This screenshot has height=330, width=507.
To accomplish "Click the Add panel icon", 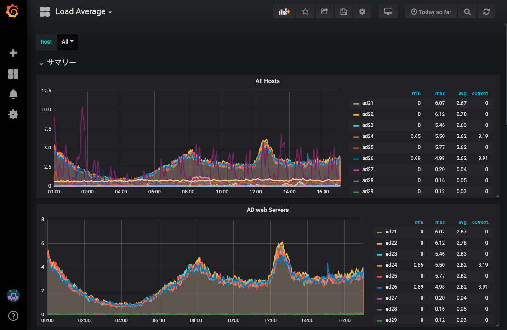I will (x=284, y=12).
